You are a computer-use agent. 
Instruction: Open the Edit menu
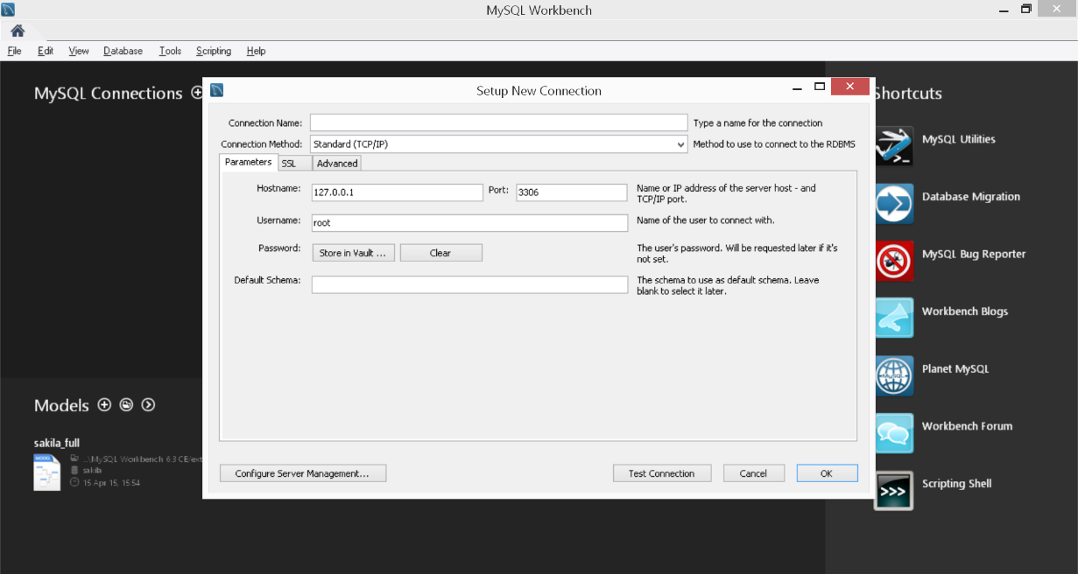pos(46,51)
